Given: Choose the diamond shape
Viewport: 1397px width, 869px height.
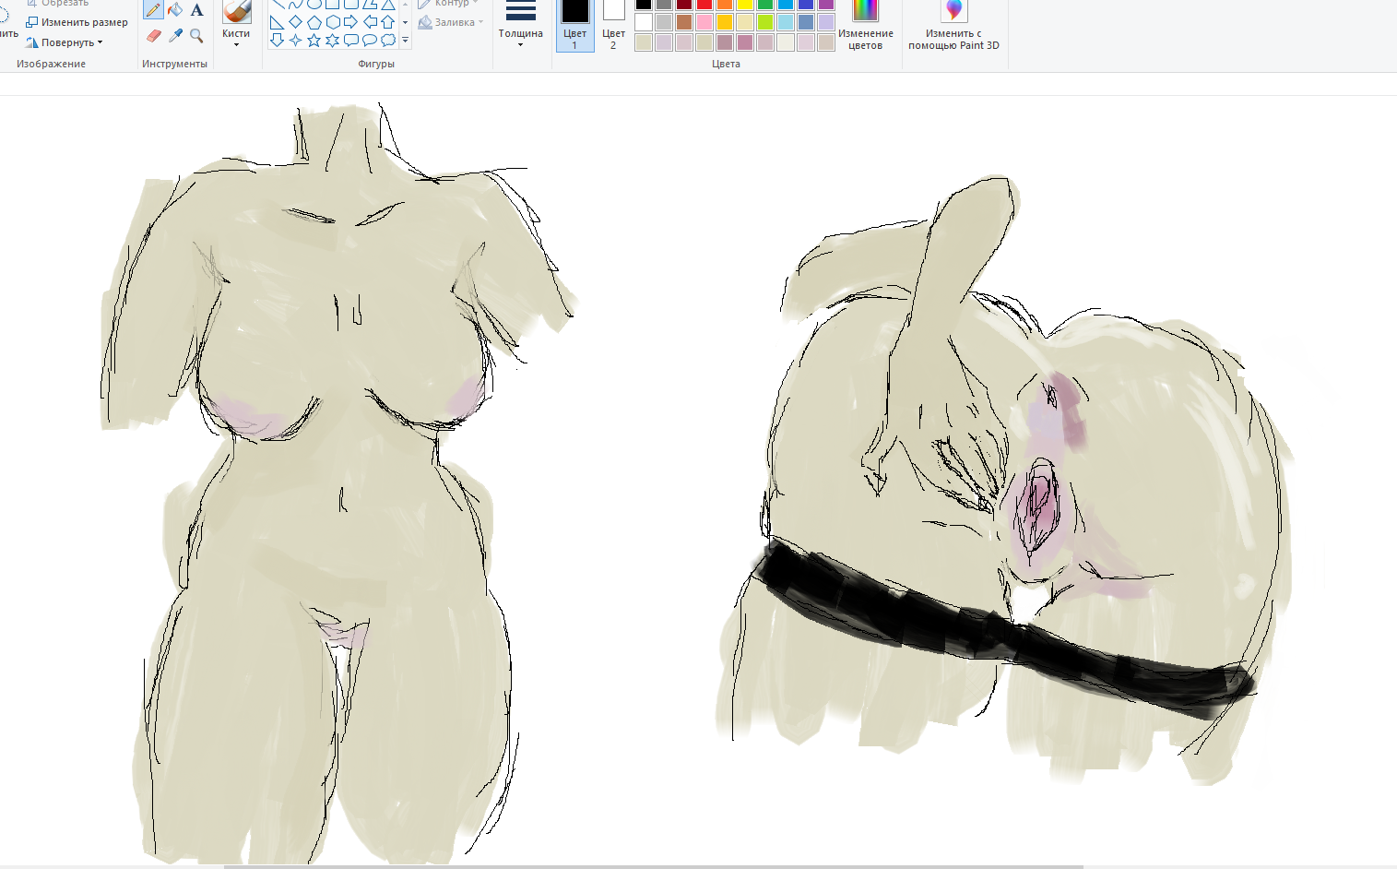Looking at the screenshot, I should point(295,22).
